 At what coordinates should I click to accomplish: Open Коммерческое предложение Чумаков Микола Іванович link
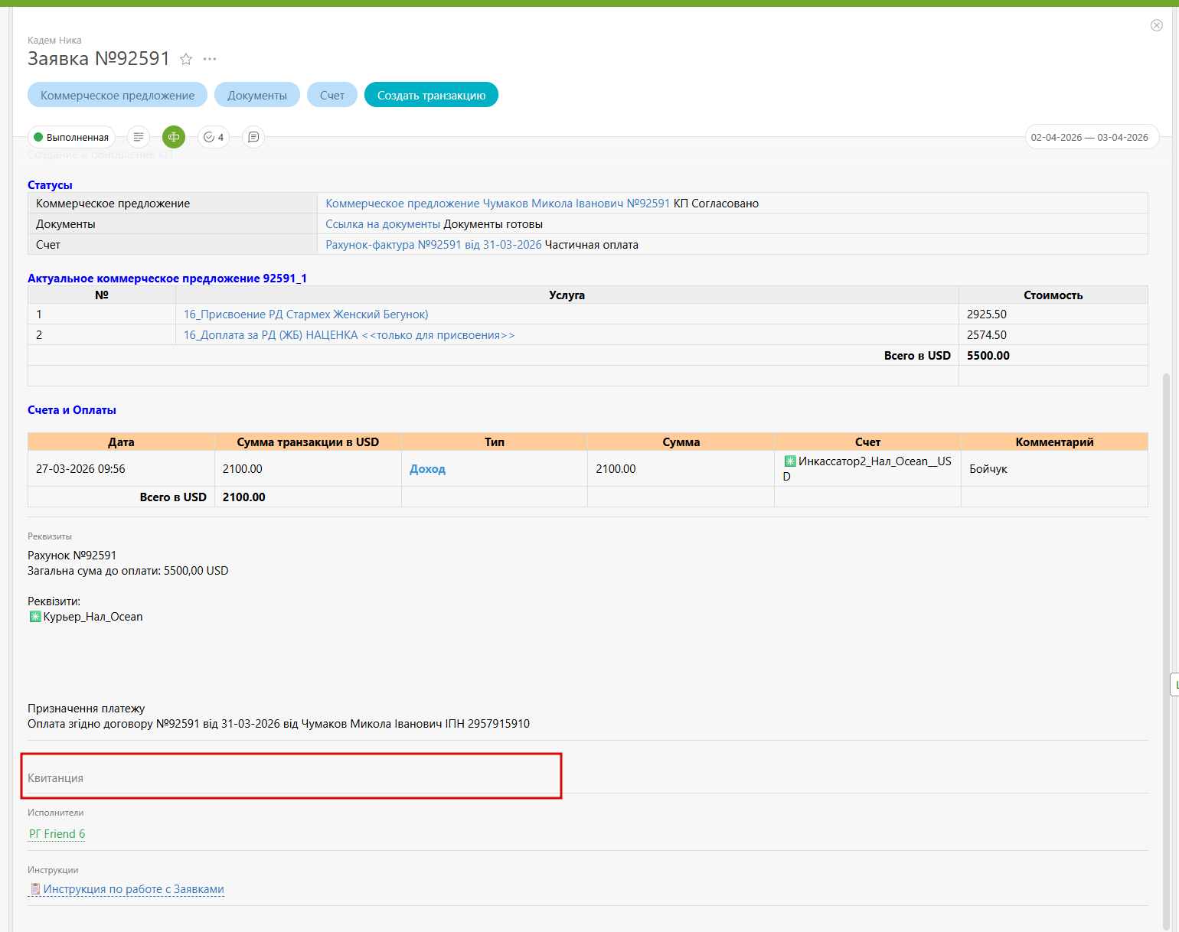click(498, 204)
